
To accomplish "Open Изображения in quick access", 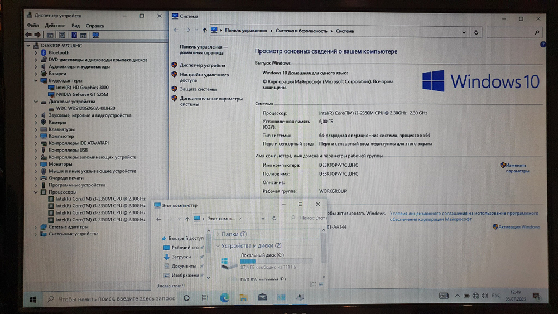I will [185, 276].
